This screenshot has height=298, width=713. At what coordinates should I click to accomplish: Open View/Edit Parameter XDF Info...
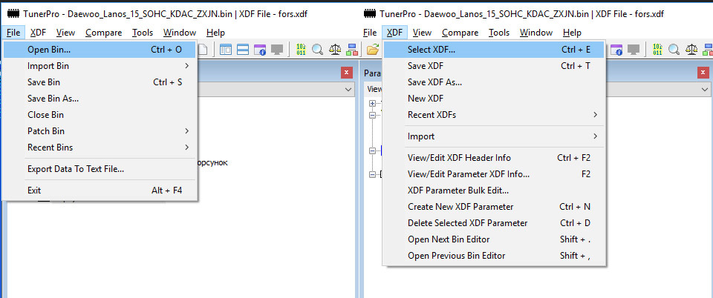coord(494,174)
